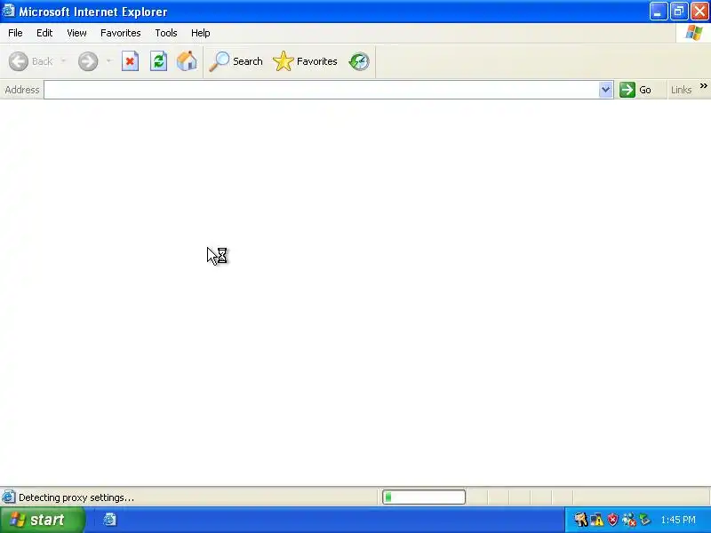Open the Help menu
The width and height of the screenshot is (711, 533).
[201, 33]
